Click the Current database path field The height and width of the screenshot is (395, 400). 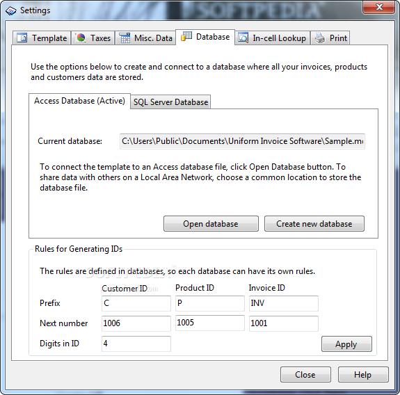coord(242,141)
